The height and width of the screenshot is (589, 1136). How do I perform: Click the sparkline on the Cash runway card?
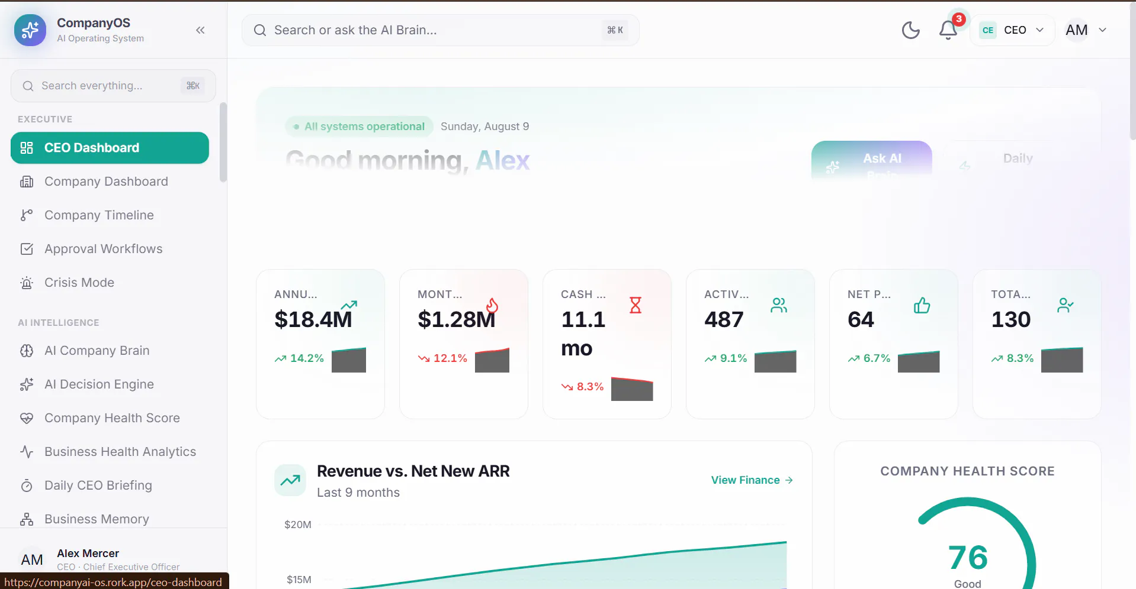(632, 389)
